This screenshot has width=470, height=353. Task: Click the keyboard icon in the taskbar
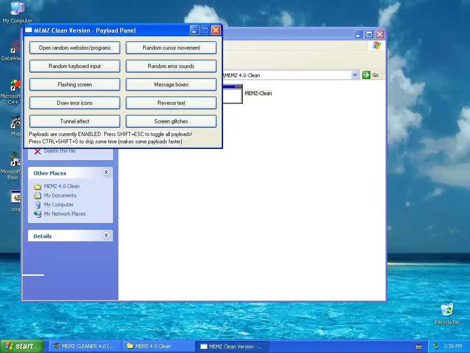(419, 347)
